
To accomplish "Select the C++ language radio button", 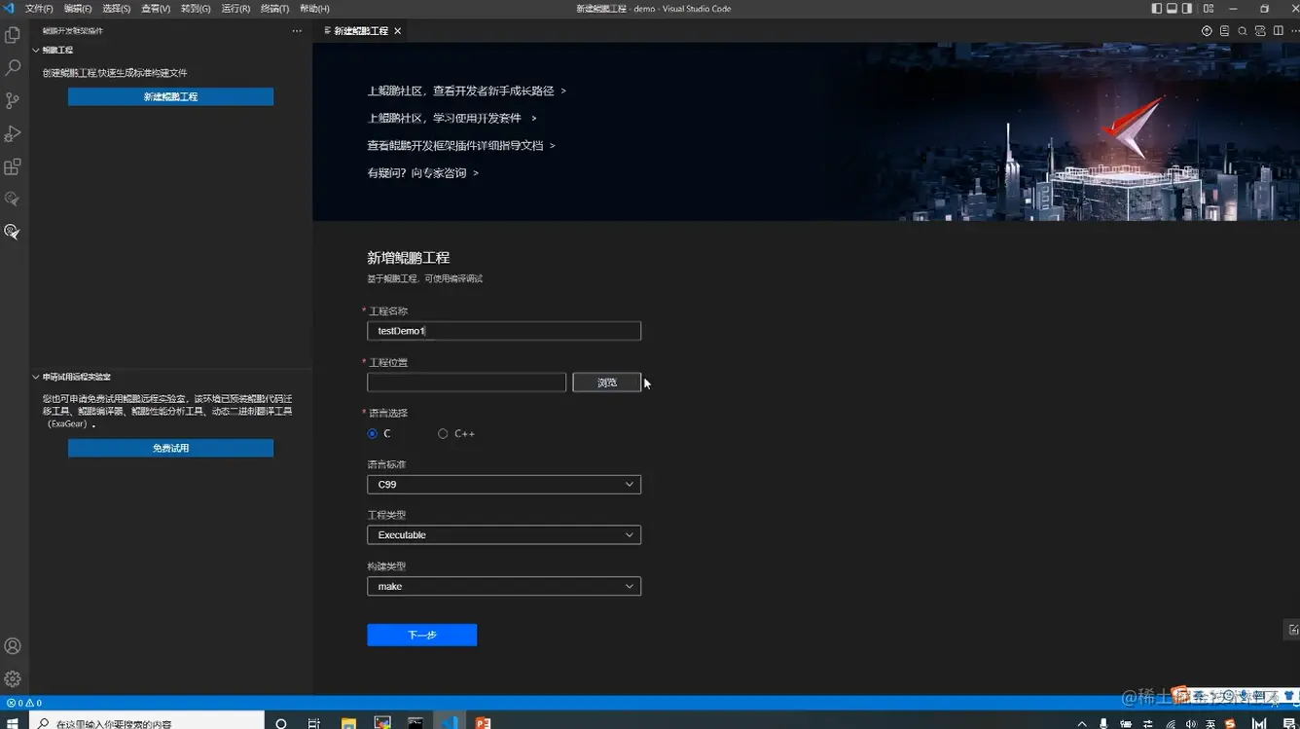I will point(443,434).
